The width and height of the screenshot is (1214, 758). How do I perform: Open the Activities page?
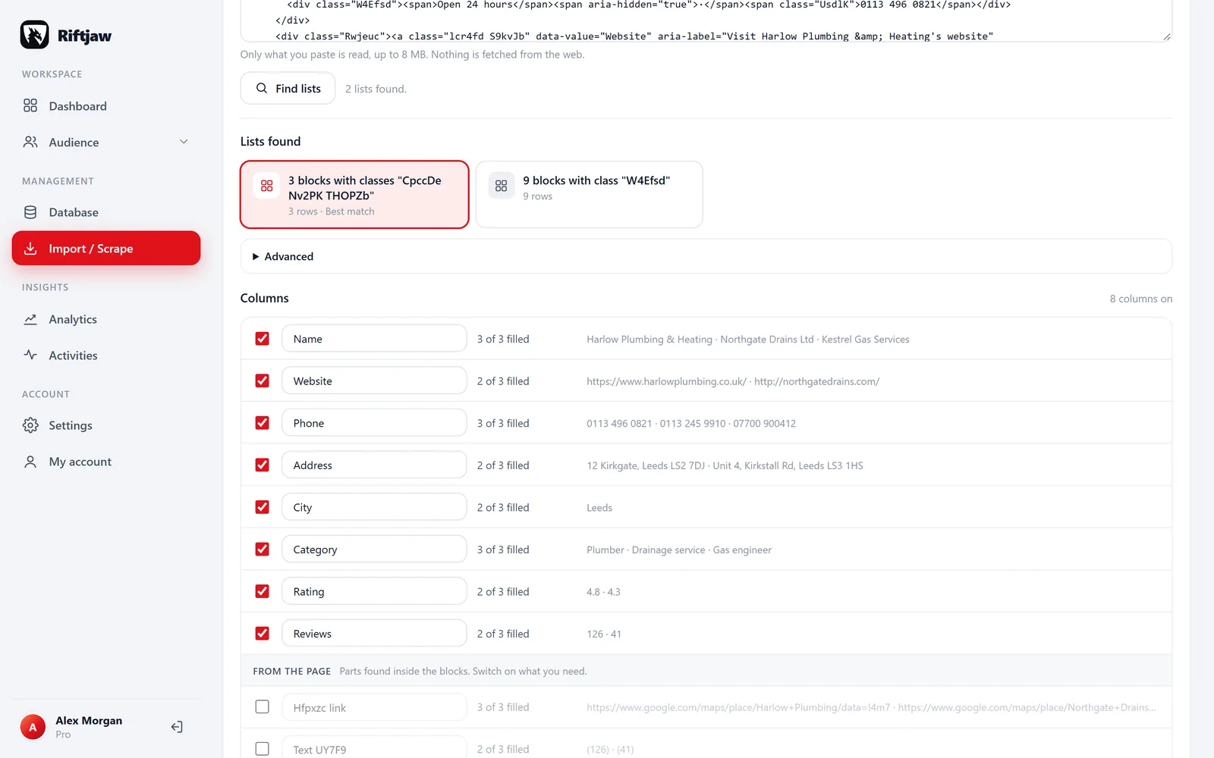(x=106, y=356)
